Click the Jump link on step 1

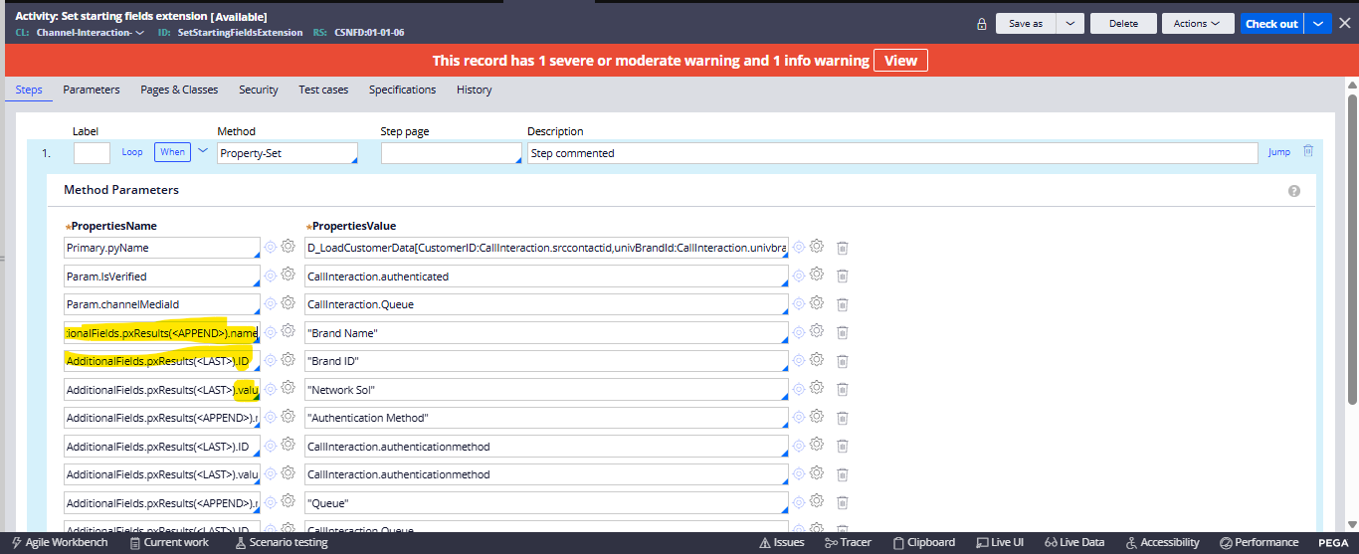[1279, 152]
